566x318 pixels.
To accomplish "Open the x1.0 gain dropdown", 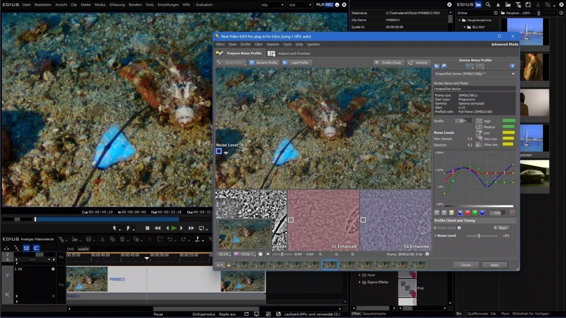I will point(220,265).
